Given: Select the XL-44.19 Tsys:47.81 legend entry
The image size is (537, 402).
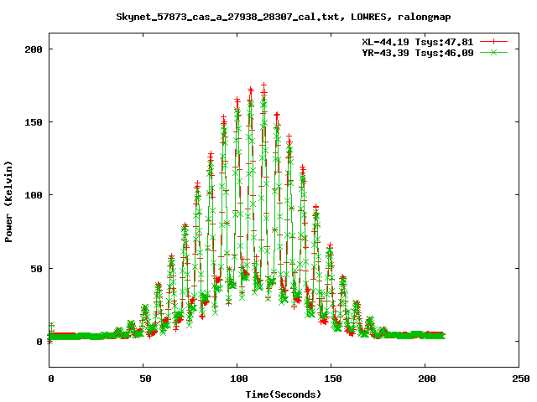Looking at the screenshot, I should click(x=418, y=42).
